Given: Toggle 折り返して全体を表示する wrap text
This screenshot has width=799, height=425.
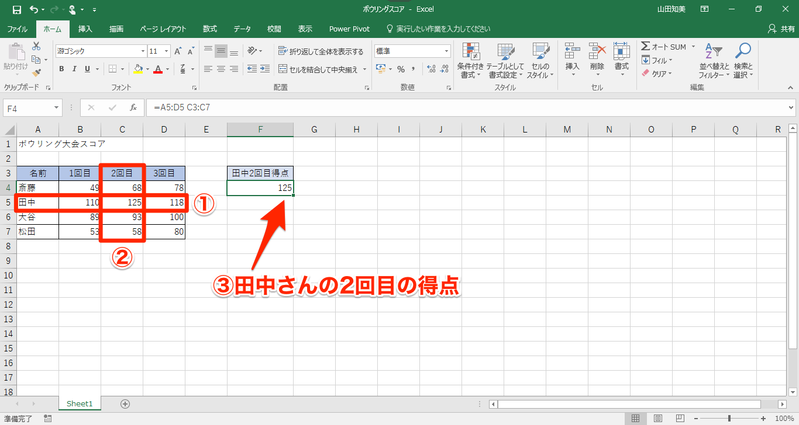Looking at the screenshot, I should 321,51.
